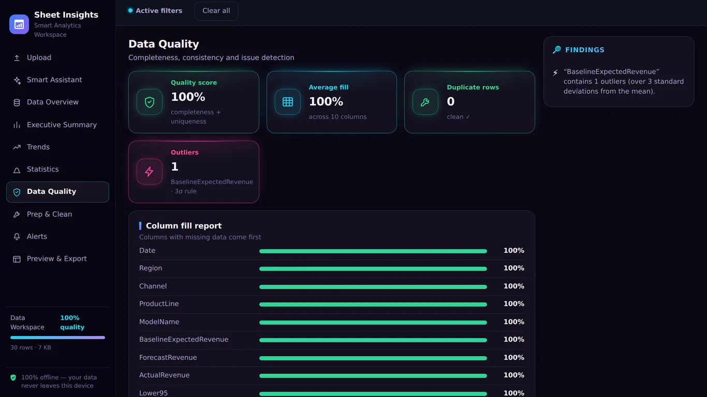
Task: Click the Sheet Insights app logo icon
Action: pos(19,24)
